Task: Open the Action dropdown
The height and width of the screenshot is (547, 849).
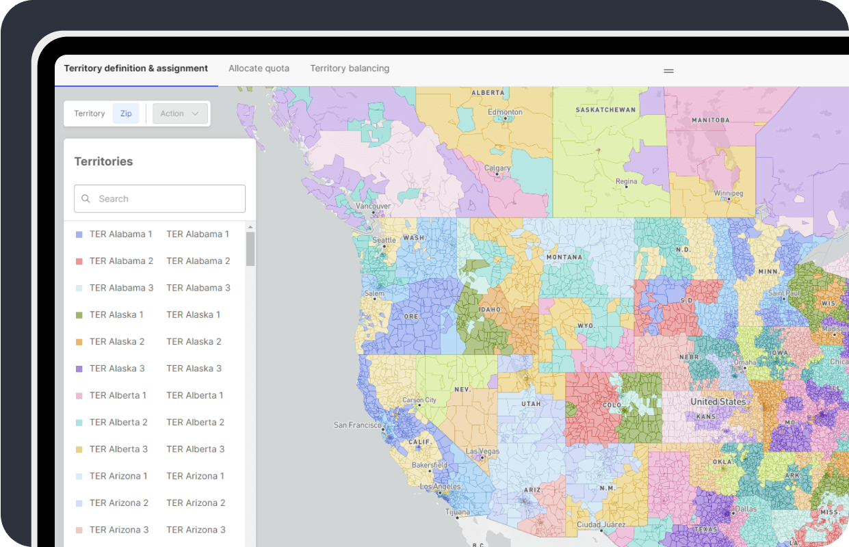Action: [x=179, y=113]
